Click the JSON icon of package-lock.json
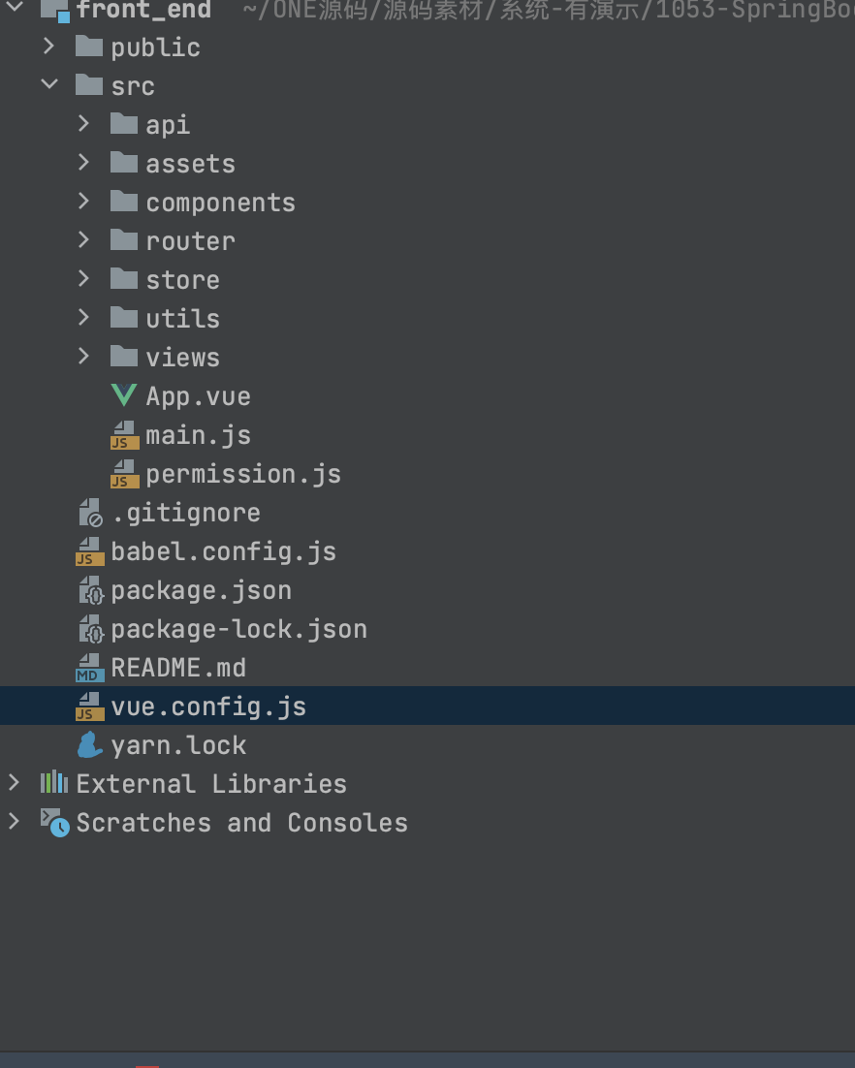The image size is (855, 1068). tap(90, 629)
